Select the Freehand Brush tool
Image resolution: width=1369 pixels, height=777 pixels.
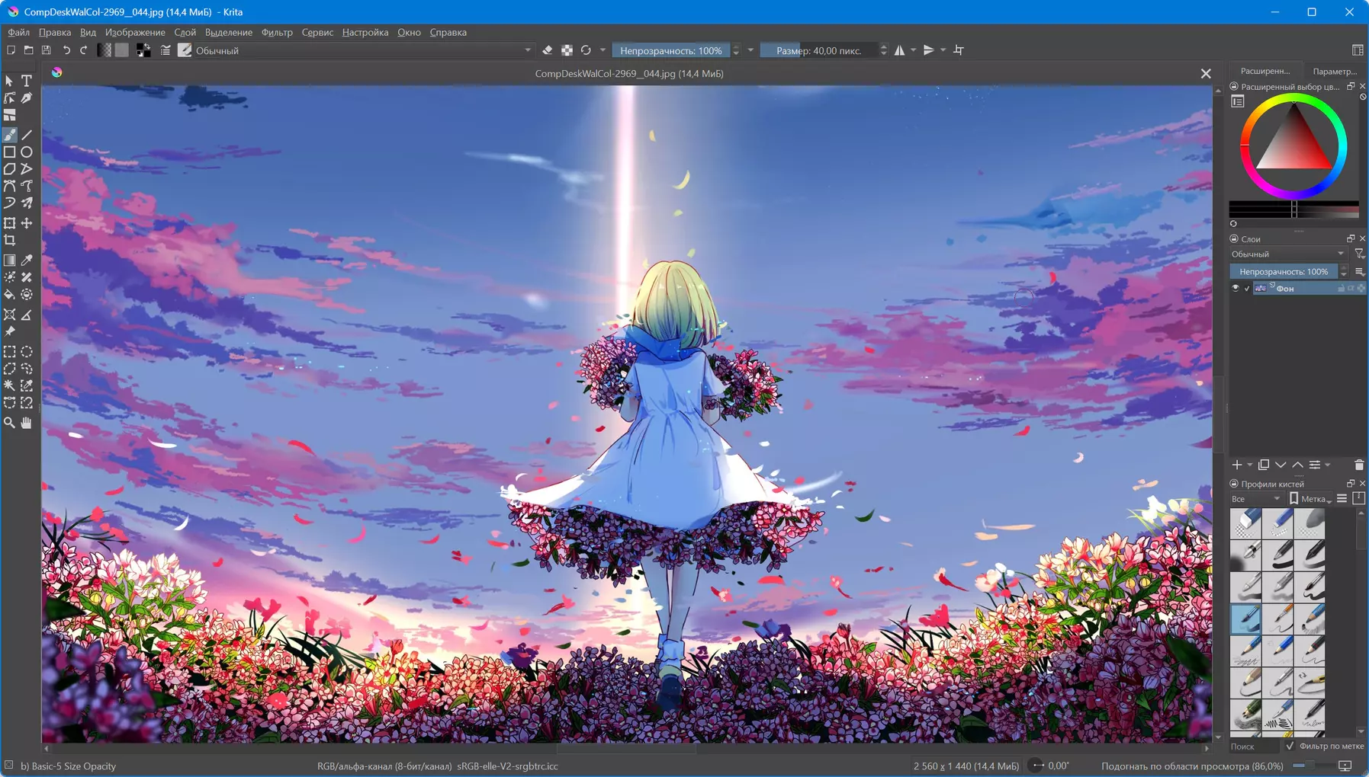[x=9, y=135]
